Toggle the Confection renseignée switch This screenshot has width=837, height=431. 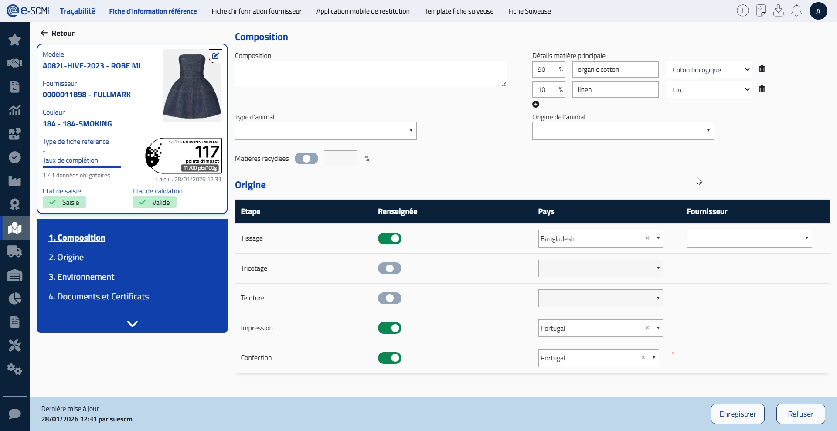coord(390,358)
